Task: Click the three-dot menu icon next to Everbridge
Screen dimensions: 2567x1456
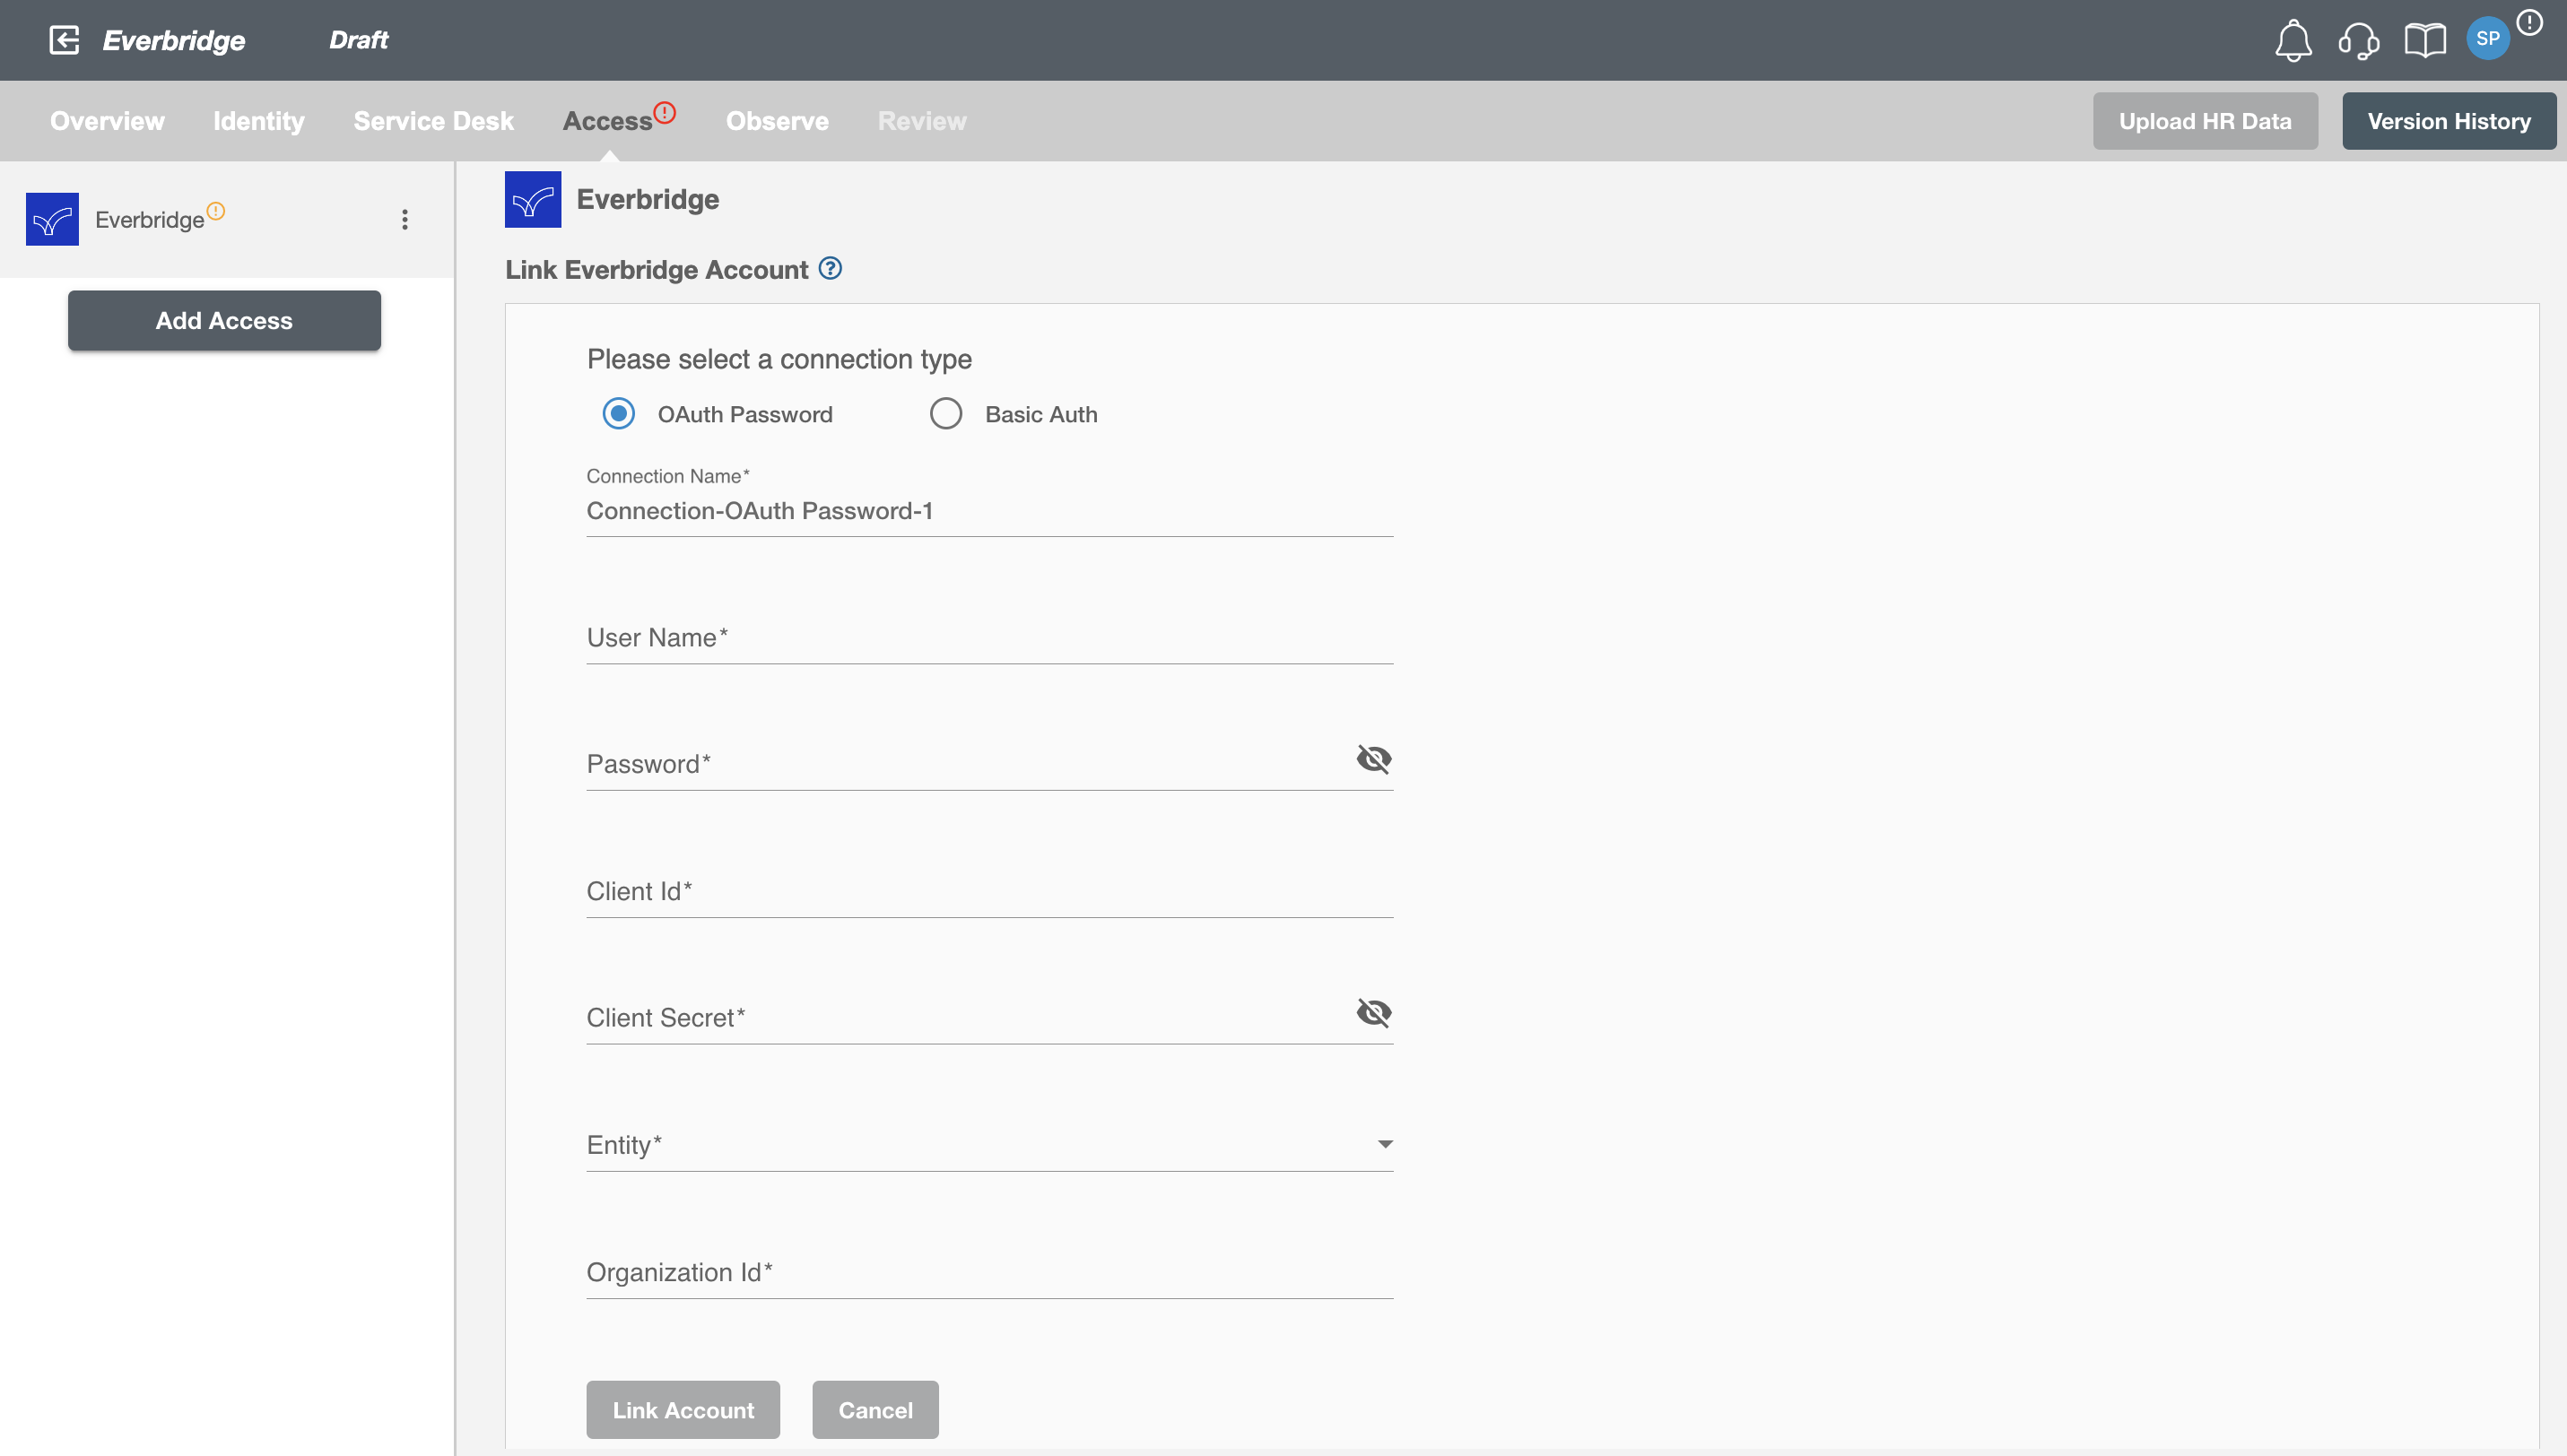Action: [x=405, y=219]
